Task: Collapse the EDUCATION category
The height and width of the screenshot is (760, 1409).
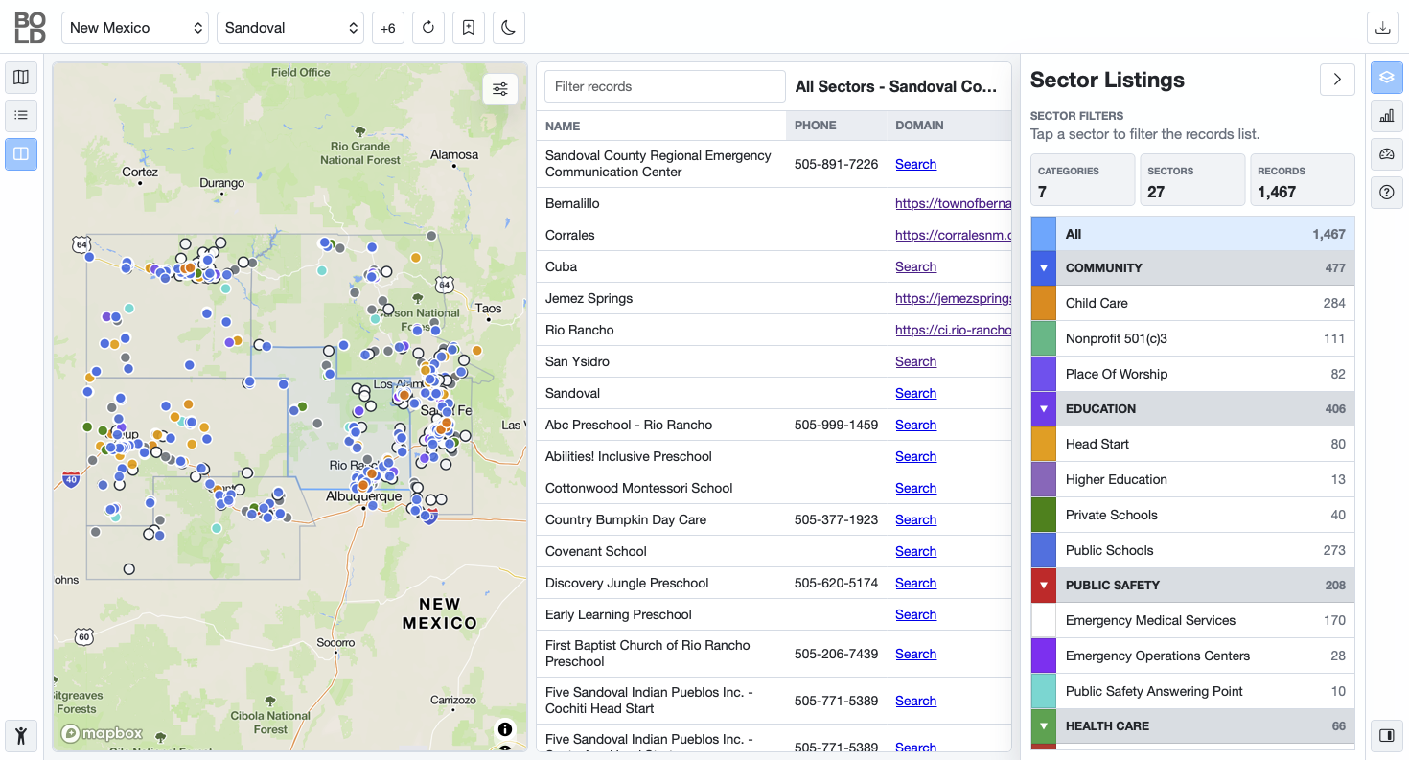Action: [1044, 409]
